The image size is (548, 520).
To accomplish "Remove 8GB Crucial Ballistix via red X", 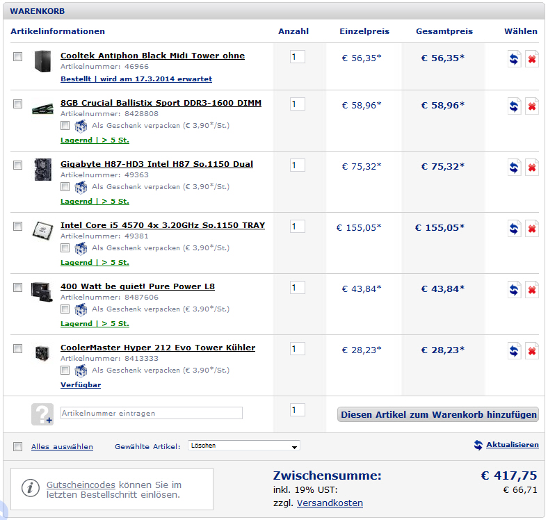I will pyautogui.click(x=531, y=106).
